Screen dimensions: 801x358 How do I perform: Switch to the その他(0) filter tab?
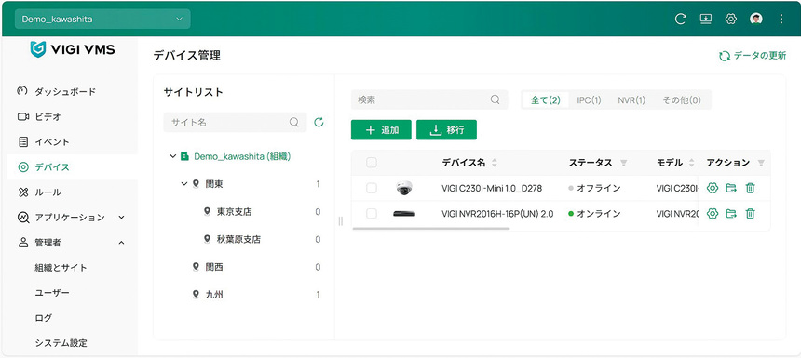pyautogui.click(x=682, y=99)
